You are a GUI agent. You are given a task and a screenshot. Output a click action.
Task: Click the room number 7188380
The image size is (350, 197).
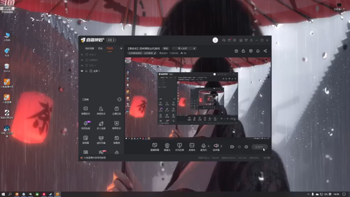174,53
